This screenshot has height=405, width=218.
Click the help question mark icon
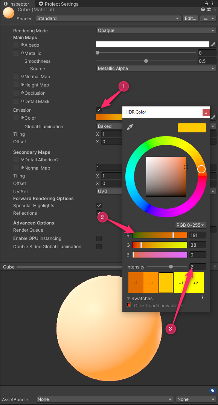tap(203, 9)
